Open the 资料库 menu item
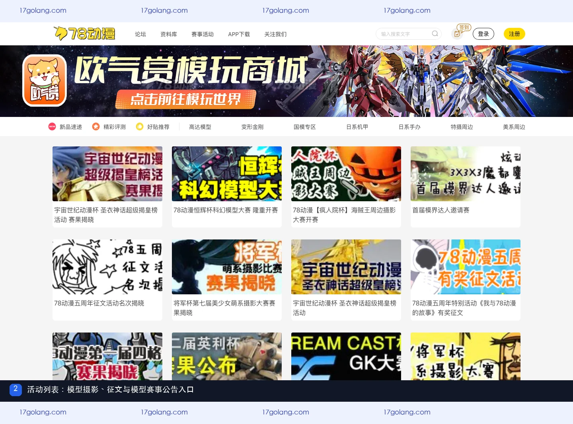 click(x=169, y=34)
